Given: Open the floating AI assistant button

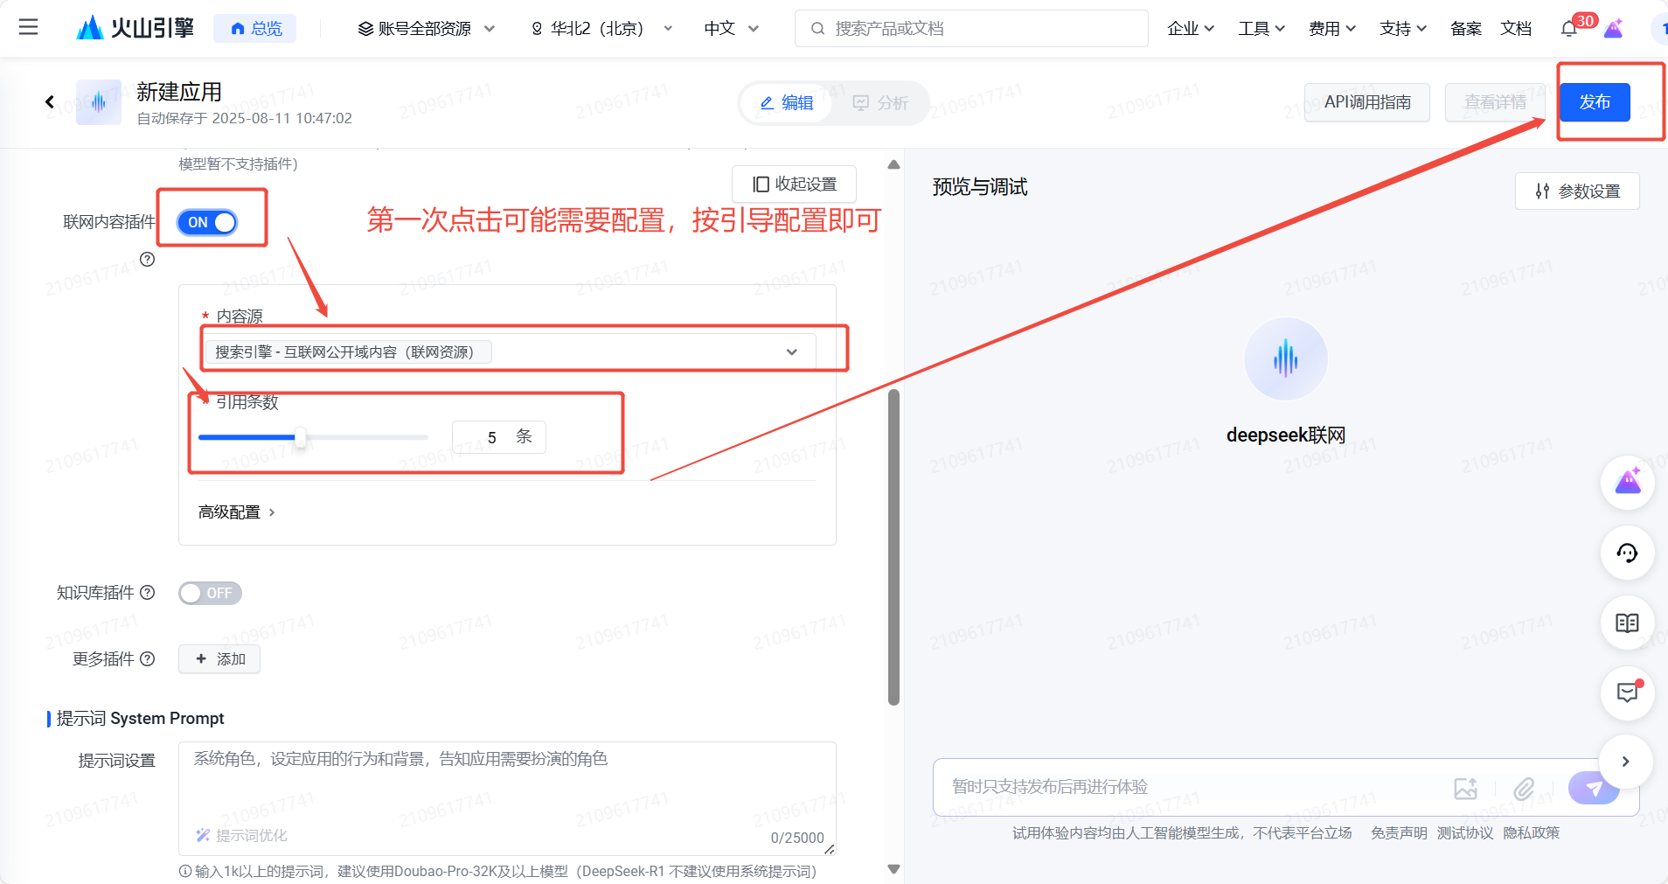Looking at the screenshot, I should click(1627, 483).
